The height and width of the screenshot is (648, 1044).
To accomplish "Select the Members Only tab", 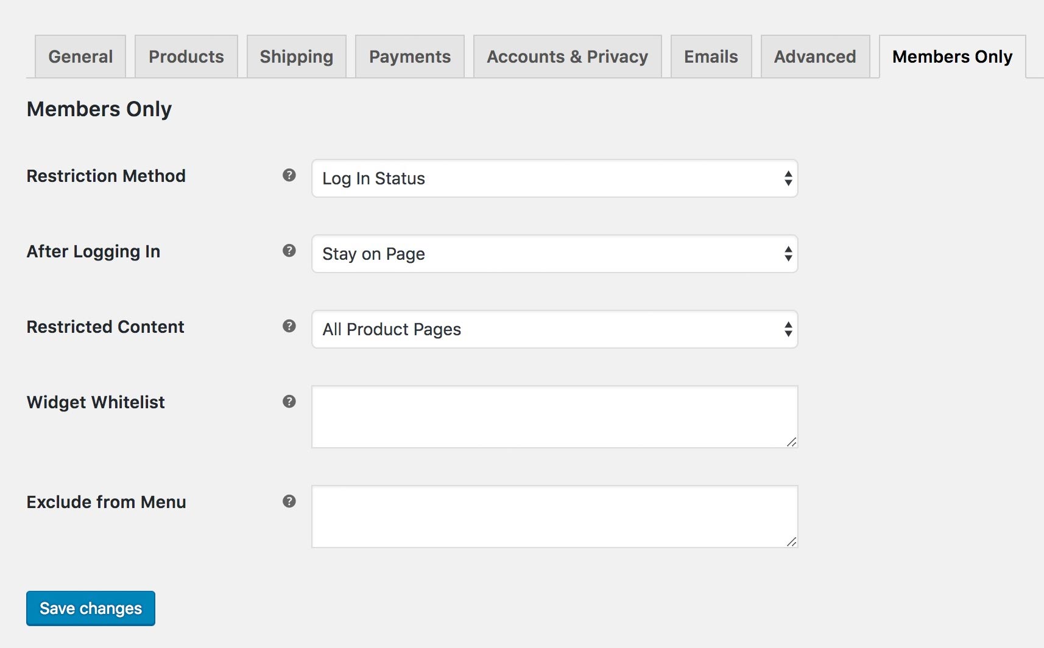I will [x=952, y=57].
